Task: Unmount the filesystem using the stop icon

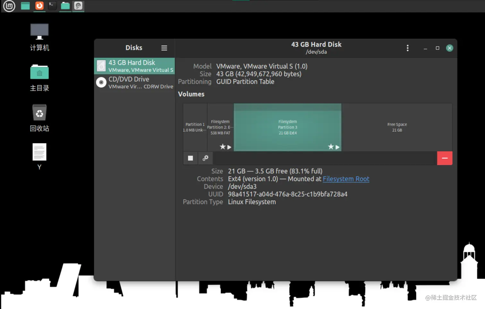Action: click(190, 158)
